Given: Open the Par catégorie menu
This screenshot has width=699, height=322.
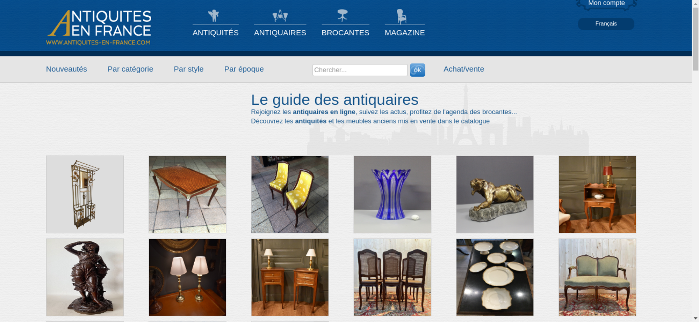Looking at the screenshot, I should tap(130, 69).
